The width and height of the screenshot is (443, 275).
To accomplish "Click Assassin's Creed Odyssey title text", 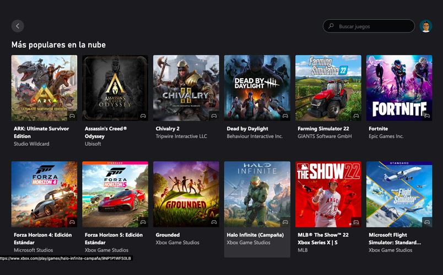I will [106, 133].
